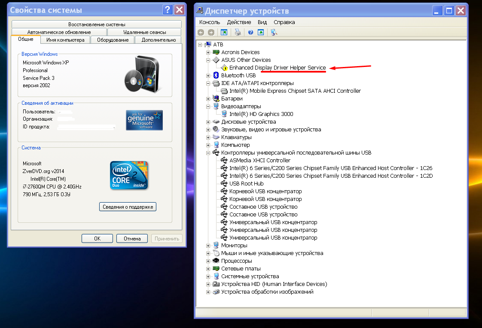The height and width of the screenshot is (328, 482).
Task: Expand the Сетевые платы node
Action: (x=208, y=269)
